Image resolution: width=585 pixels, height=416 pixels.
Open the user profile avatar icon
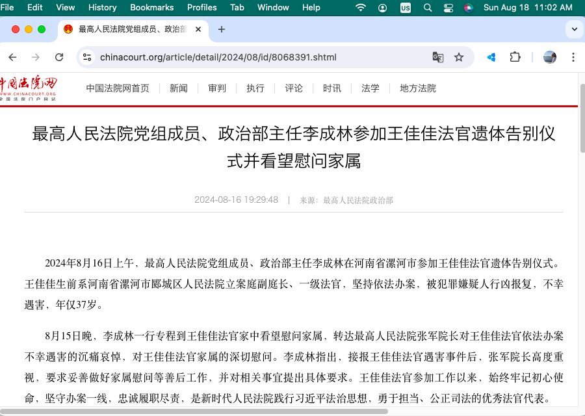coord(550,57)
